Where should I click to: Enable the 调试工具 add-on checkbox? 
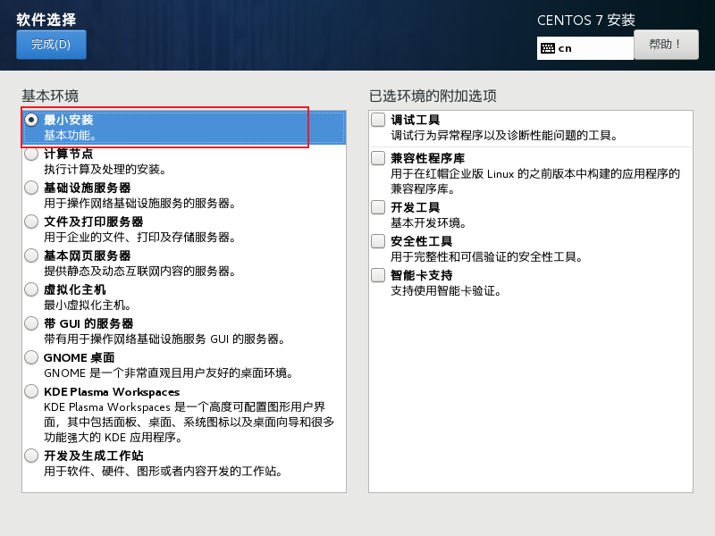coord(378,120)
